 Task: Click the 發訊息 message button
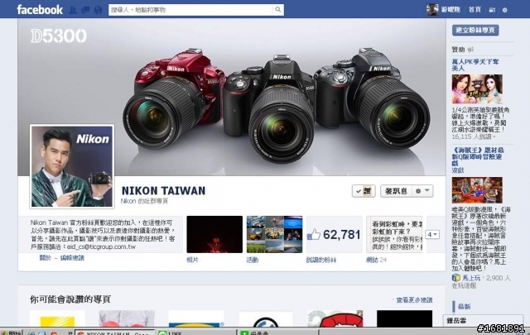[x=396, y=191]
